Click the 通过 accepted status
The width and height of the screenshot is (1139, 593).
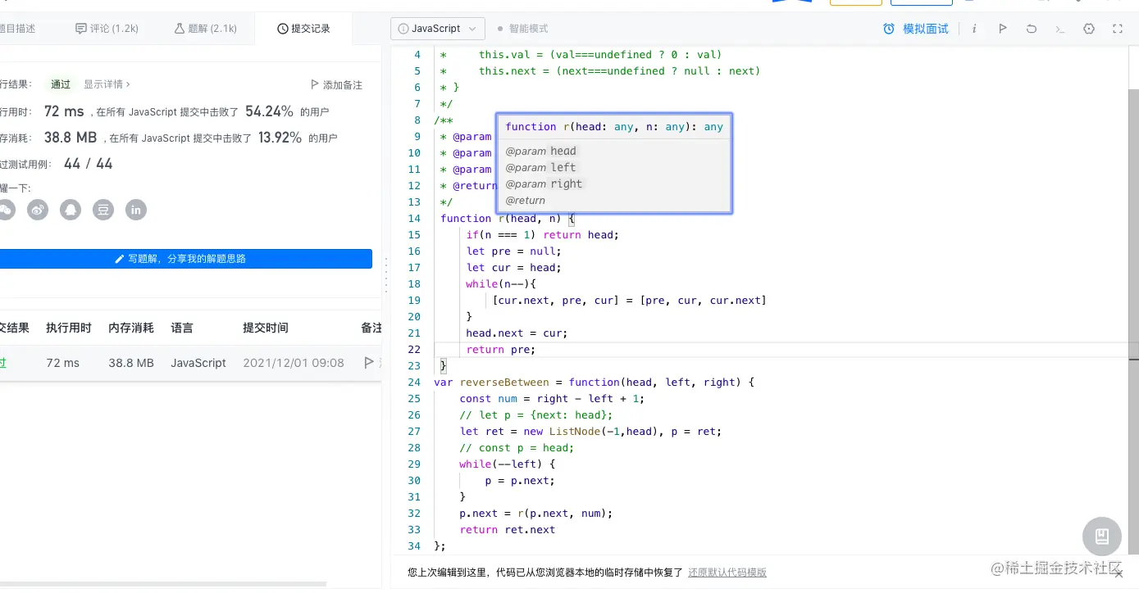pyautogui.click(x=61, y=84)
